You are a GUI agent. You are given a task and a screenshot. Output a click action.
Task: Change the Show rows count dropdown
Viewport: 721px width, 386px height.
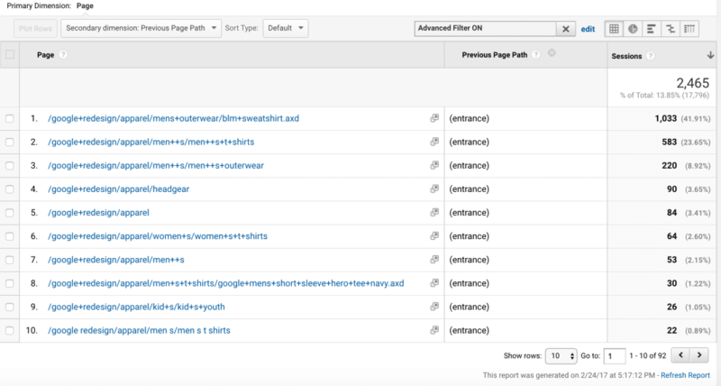[561, 355]
